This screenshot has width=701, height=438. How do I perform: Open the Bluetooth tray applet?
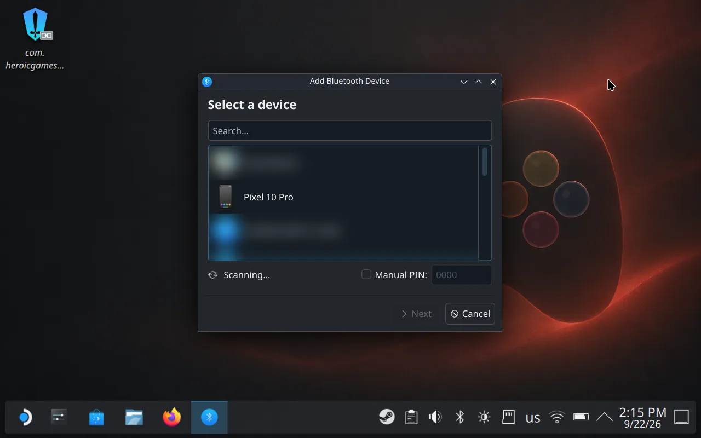pos(460,417)
